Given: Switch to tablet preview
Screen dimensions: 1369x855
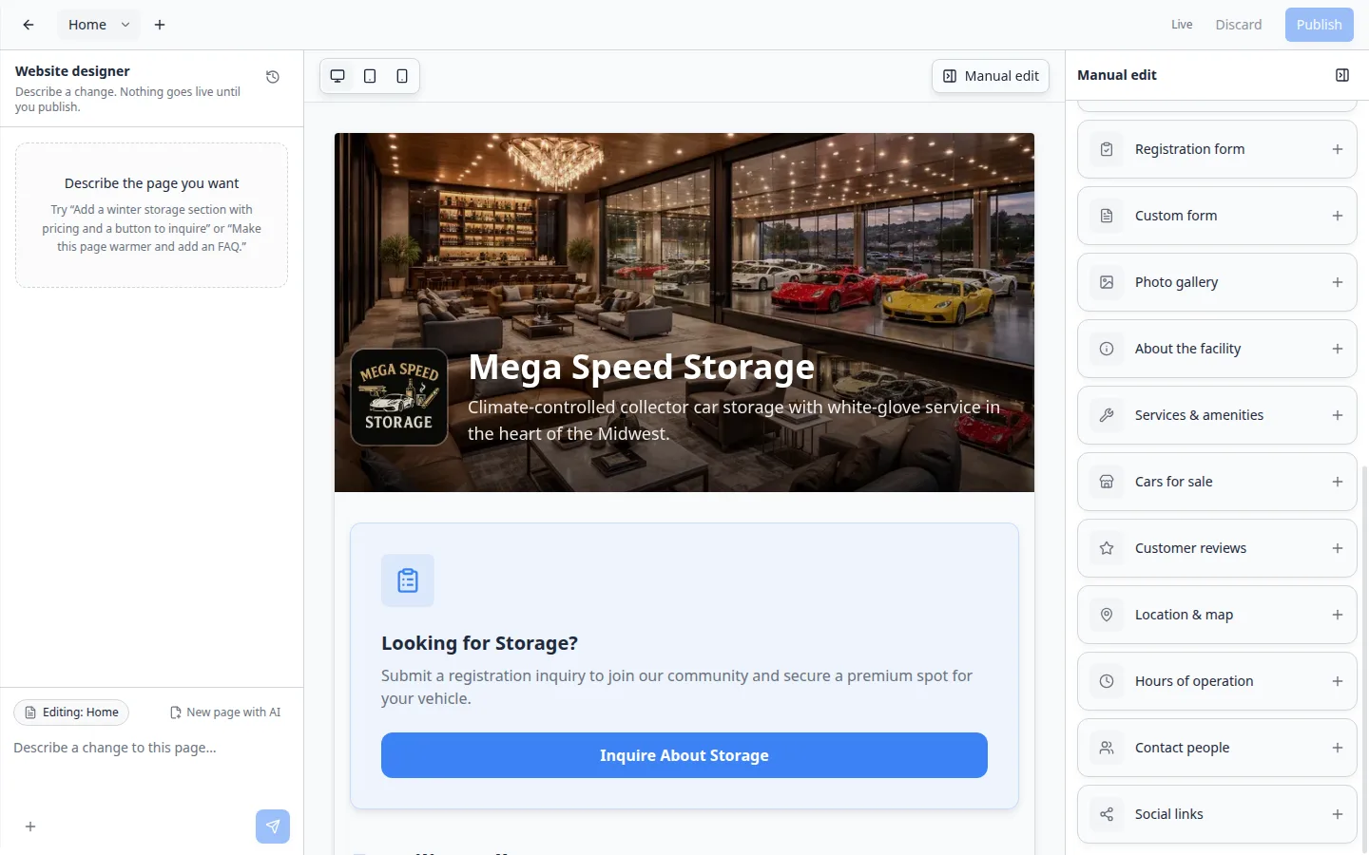Looking at the screenshot, I should click(370, 76).
